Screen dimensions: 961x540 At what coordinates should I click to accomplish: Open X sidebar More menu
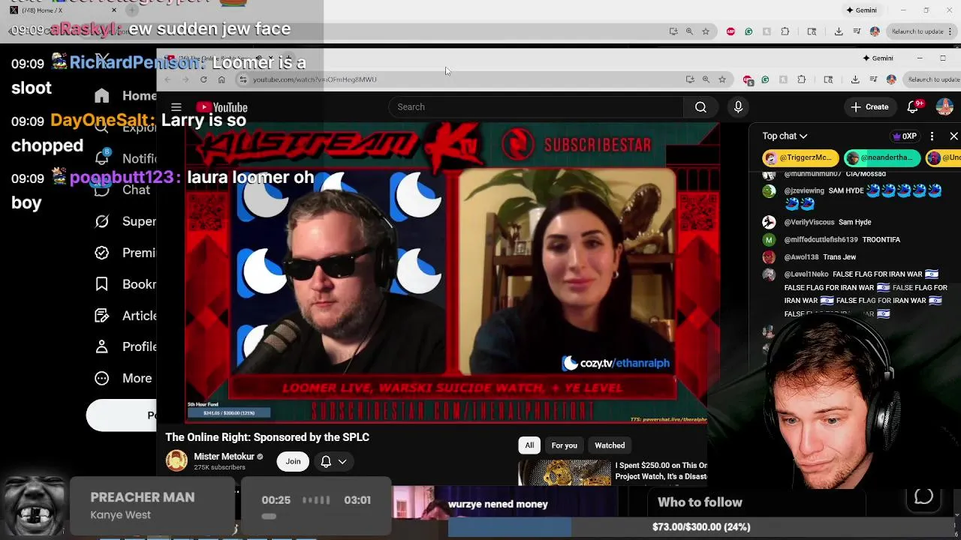point(122,379)
